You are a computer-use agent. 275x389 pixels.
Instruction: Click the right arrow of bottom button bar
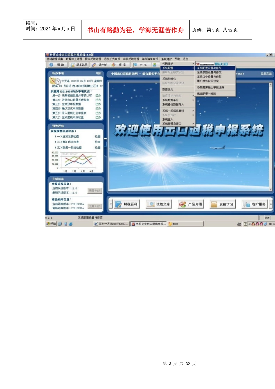[x=271, y=204]
